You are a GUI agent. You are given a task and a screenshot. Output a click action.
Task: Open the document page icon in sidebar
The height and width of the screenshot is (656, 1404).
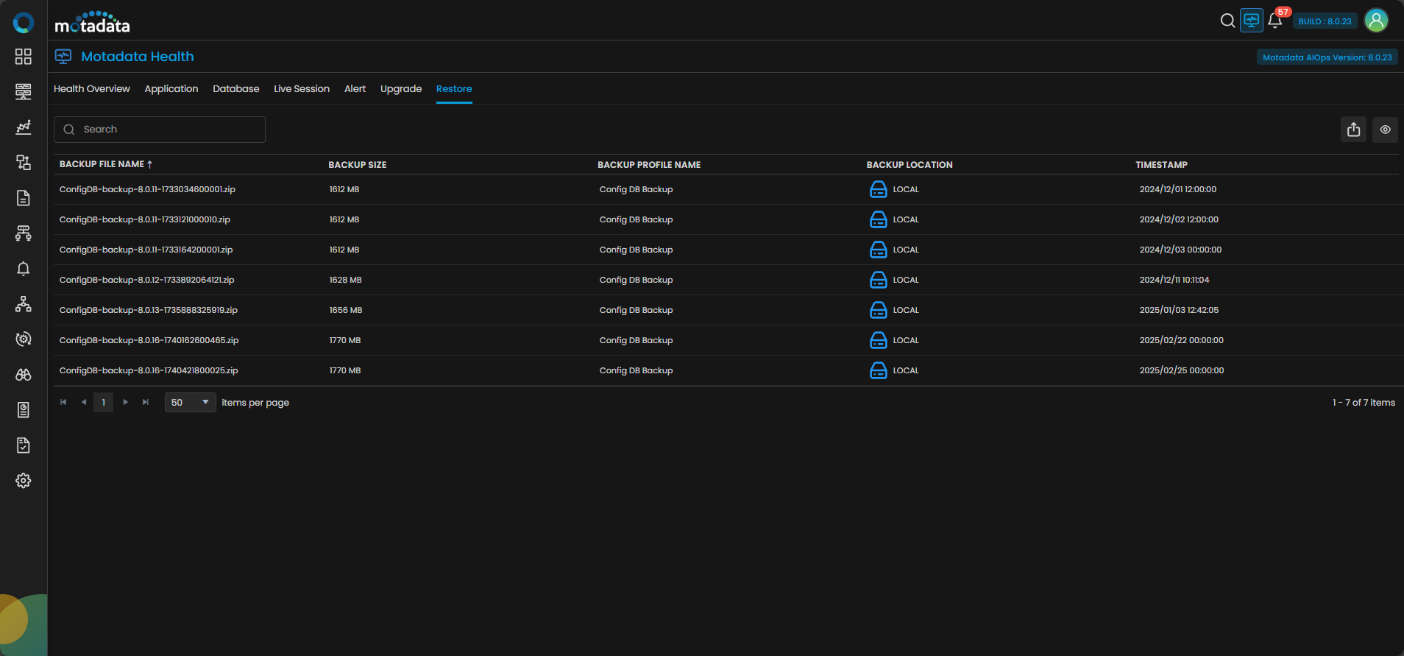(24, 198)
